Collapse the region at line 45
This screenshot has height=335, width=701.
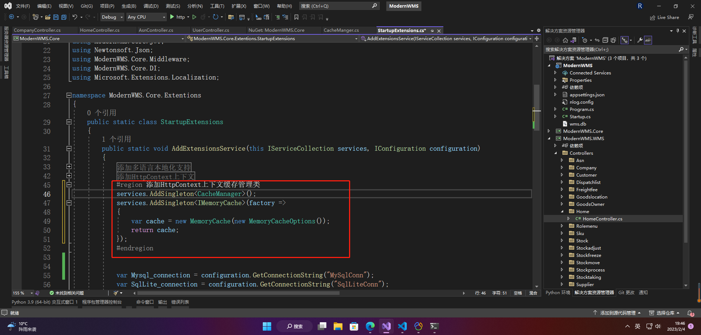[x=69, y=185]
